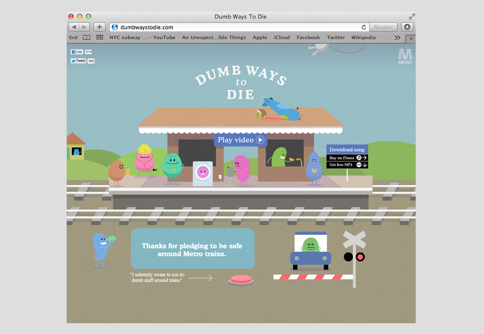Click the teal green character on the platform
The image size is (484, 334).
pos(173,169)
